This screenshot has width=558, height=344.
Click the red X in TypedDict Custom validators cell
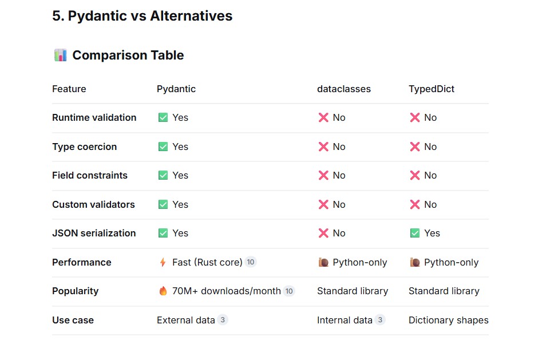414,204
